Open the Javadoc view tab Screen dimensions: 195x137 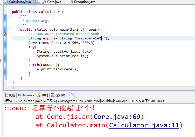26,95
